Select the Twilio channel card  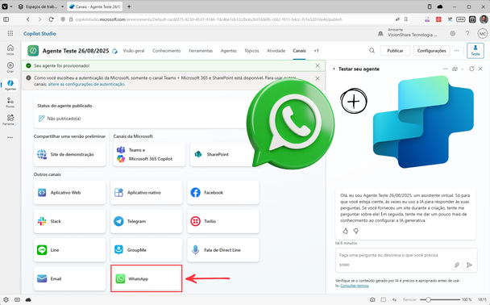pos(223,221)
